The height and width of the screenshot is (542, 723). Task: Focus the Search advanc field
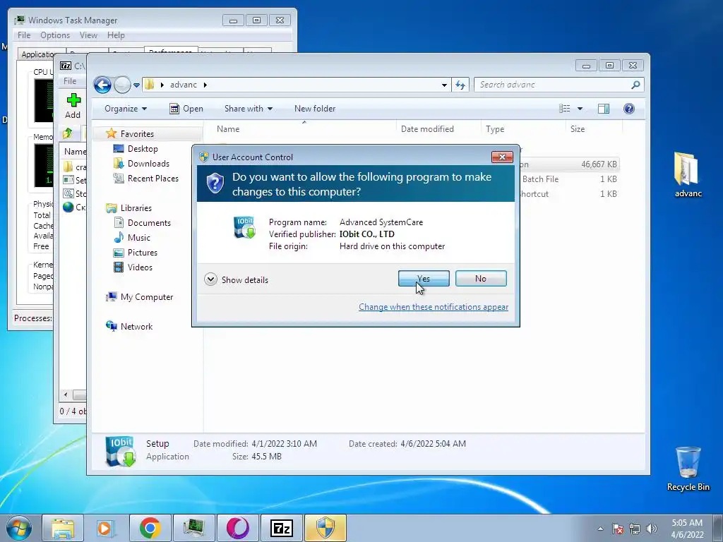pos(554,85)
